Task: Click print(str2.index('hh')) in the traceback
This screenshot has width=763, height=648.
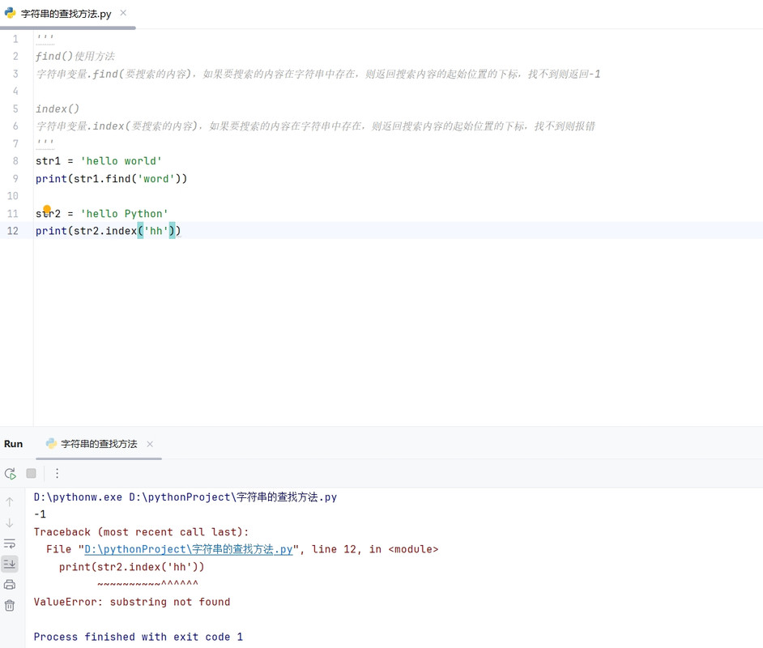Action: (x=131, y=567)
